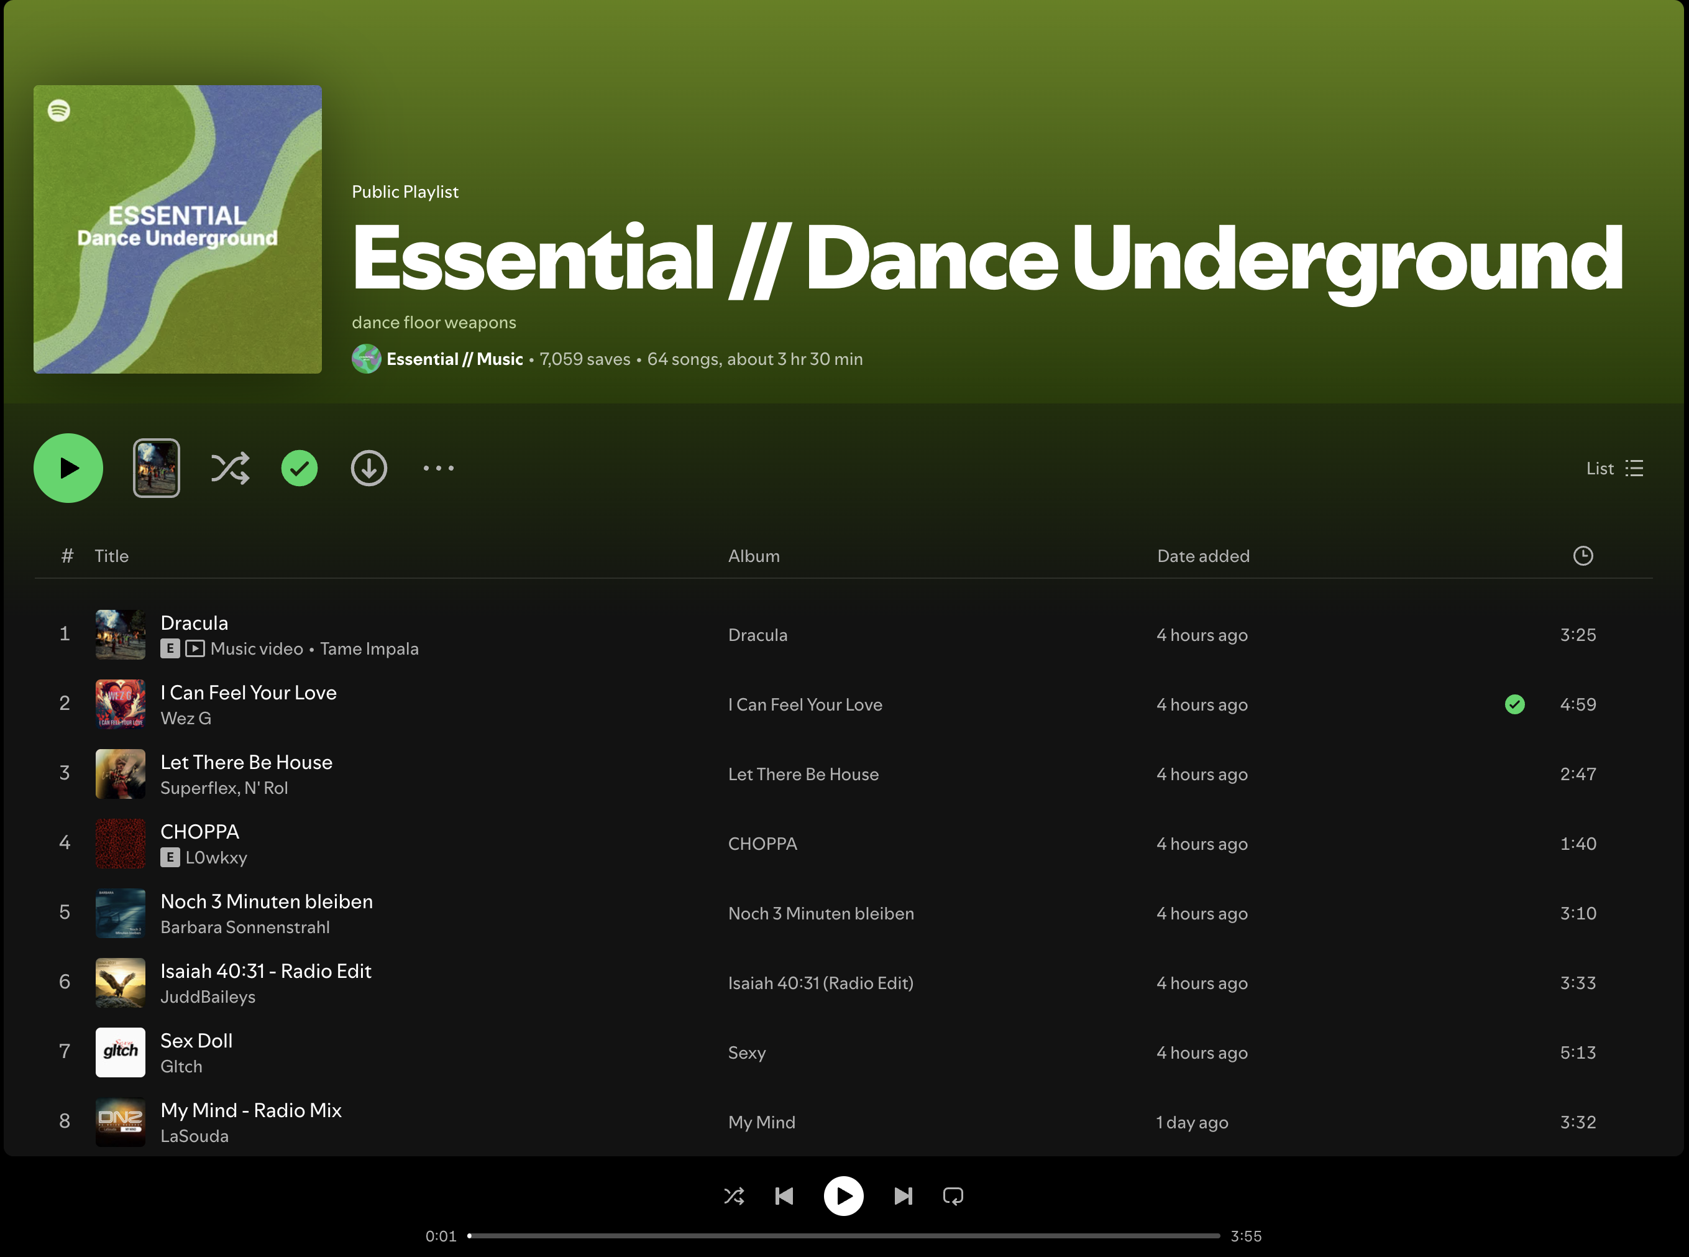This screenshot has width=1689, height=1257.
Task: Seek on the playback progress bar
Action: (843, 1236)
